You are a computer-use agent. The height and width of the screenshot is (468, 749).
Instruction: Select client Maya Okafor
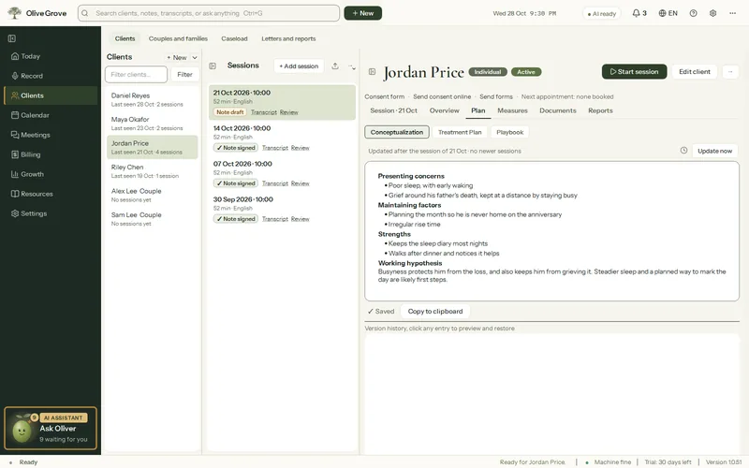click(x=153, y=124)
